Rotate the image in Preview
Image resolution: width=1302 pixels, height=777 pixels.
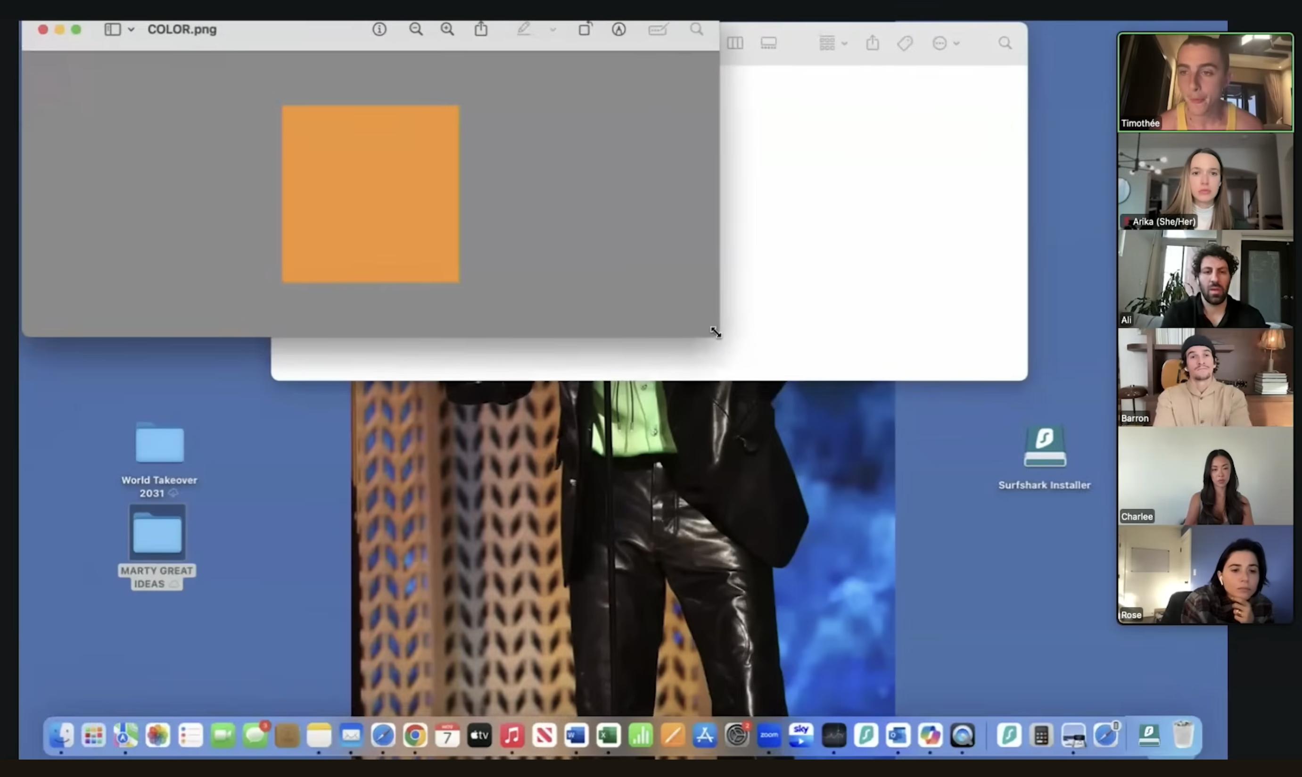(x=585, y=29)
